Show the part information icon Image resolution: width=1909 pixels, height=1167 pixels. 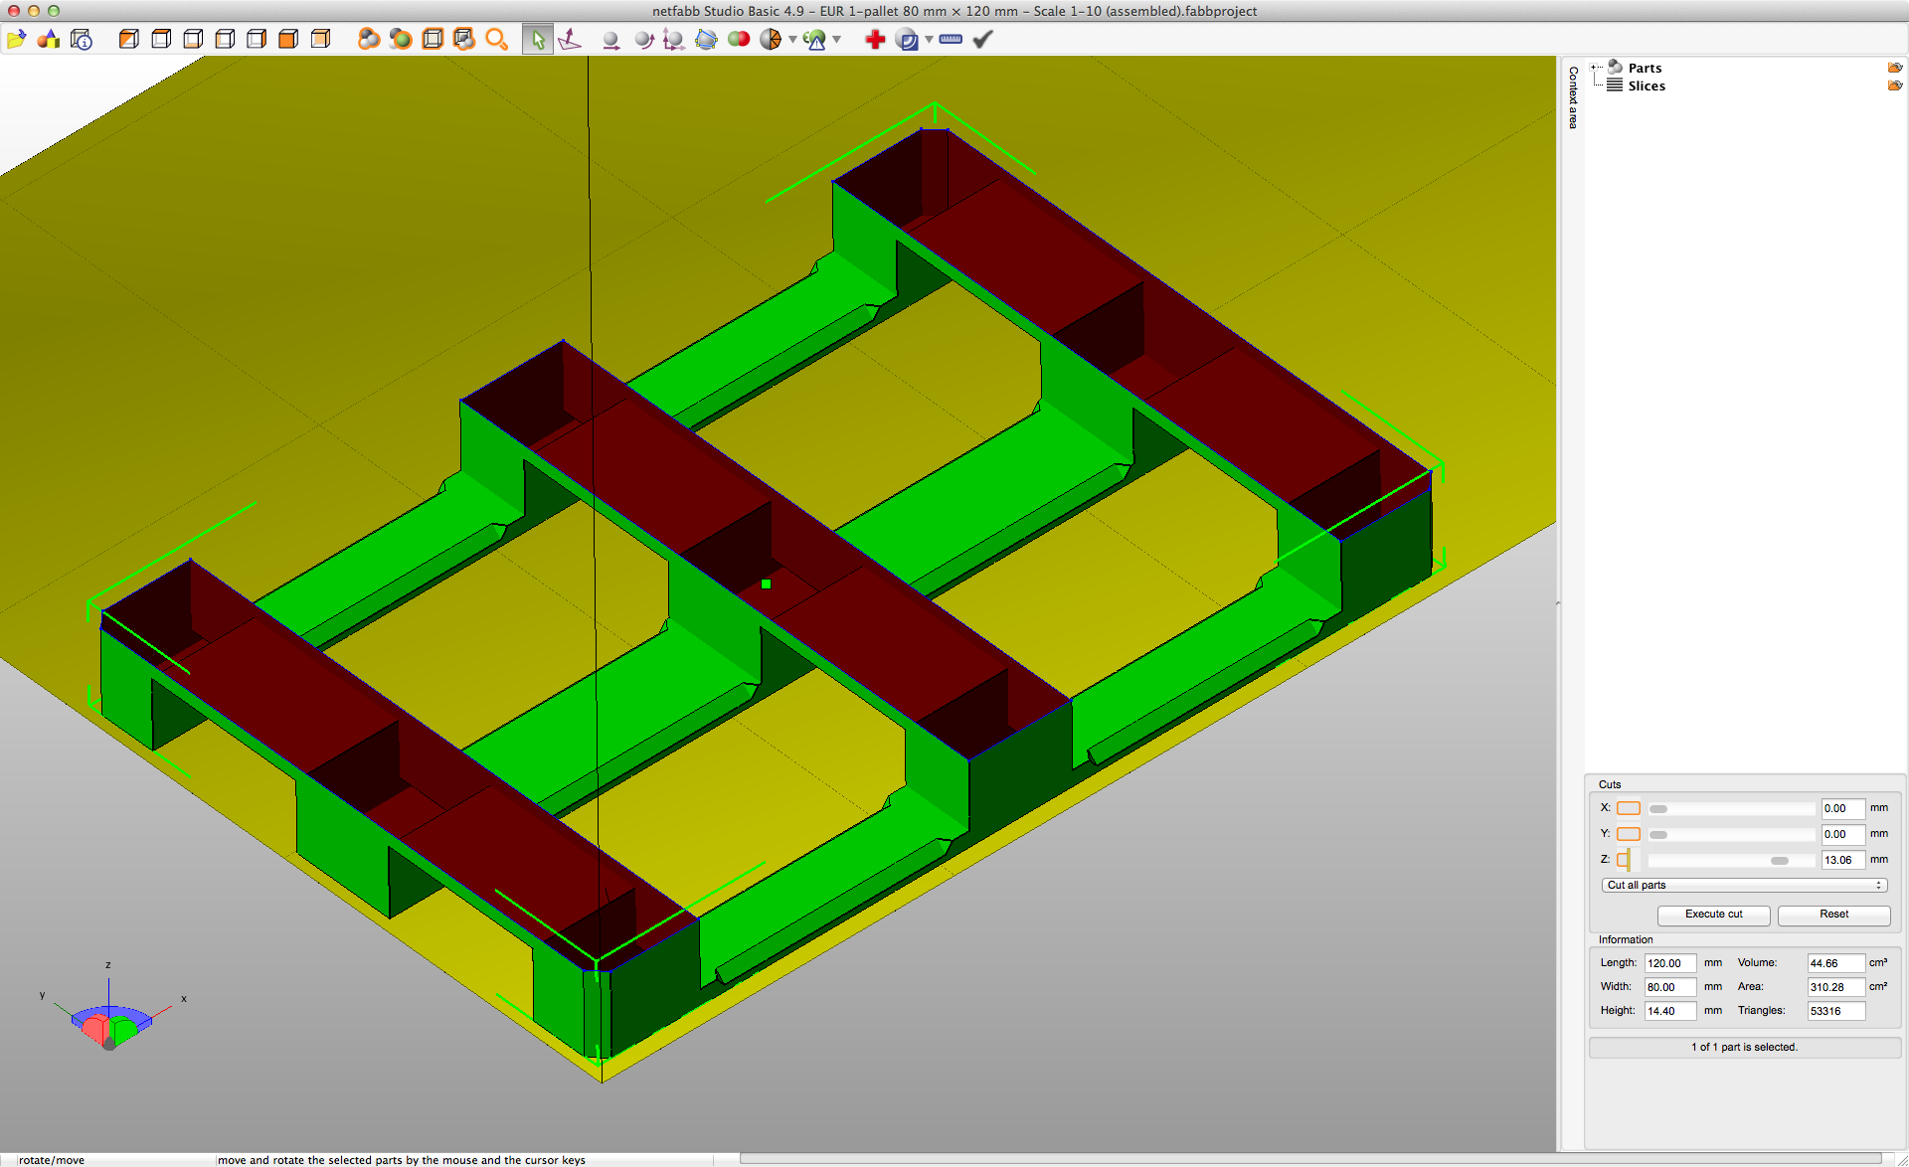click(x=82, y=39)
